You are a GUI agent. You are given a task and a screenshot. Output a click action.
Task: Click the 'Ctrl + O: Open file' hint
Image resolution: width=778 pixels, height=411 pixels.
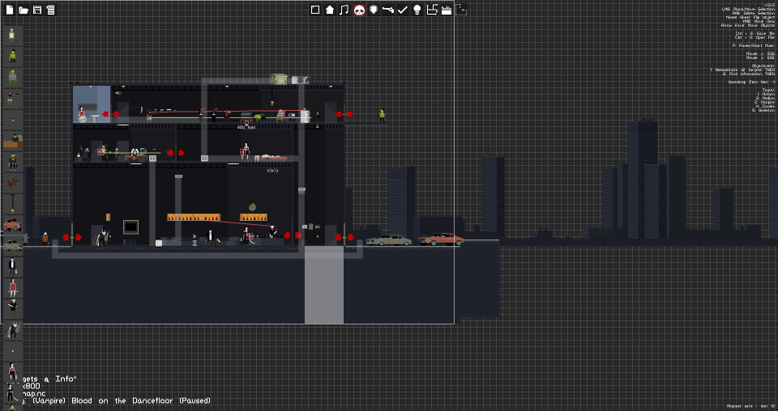pos(754,38)
